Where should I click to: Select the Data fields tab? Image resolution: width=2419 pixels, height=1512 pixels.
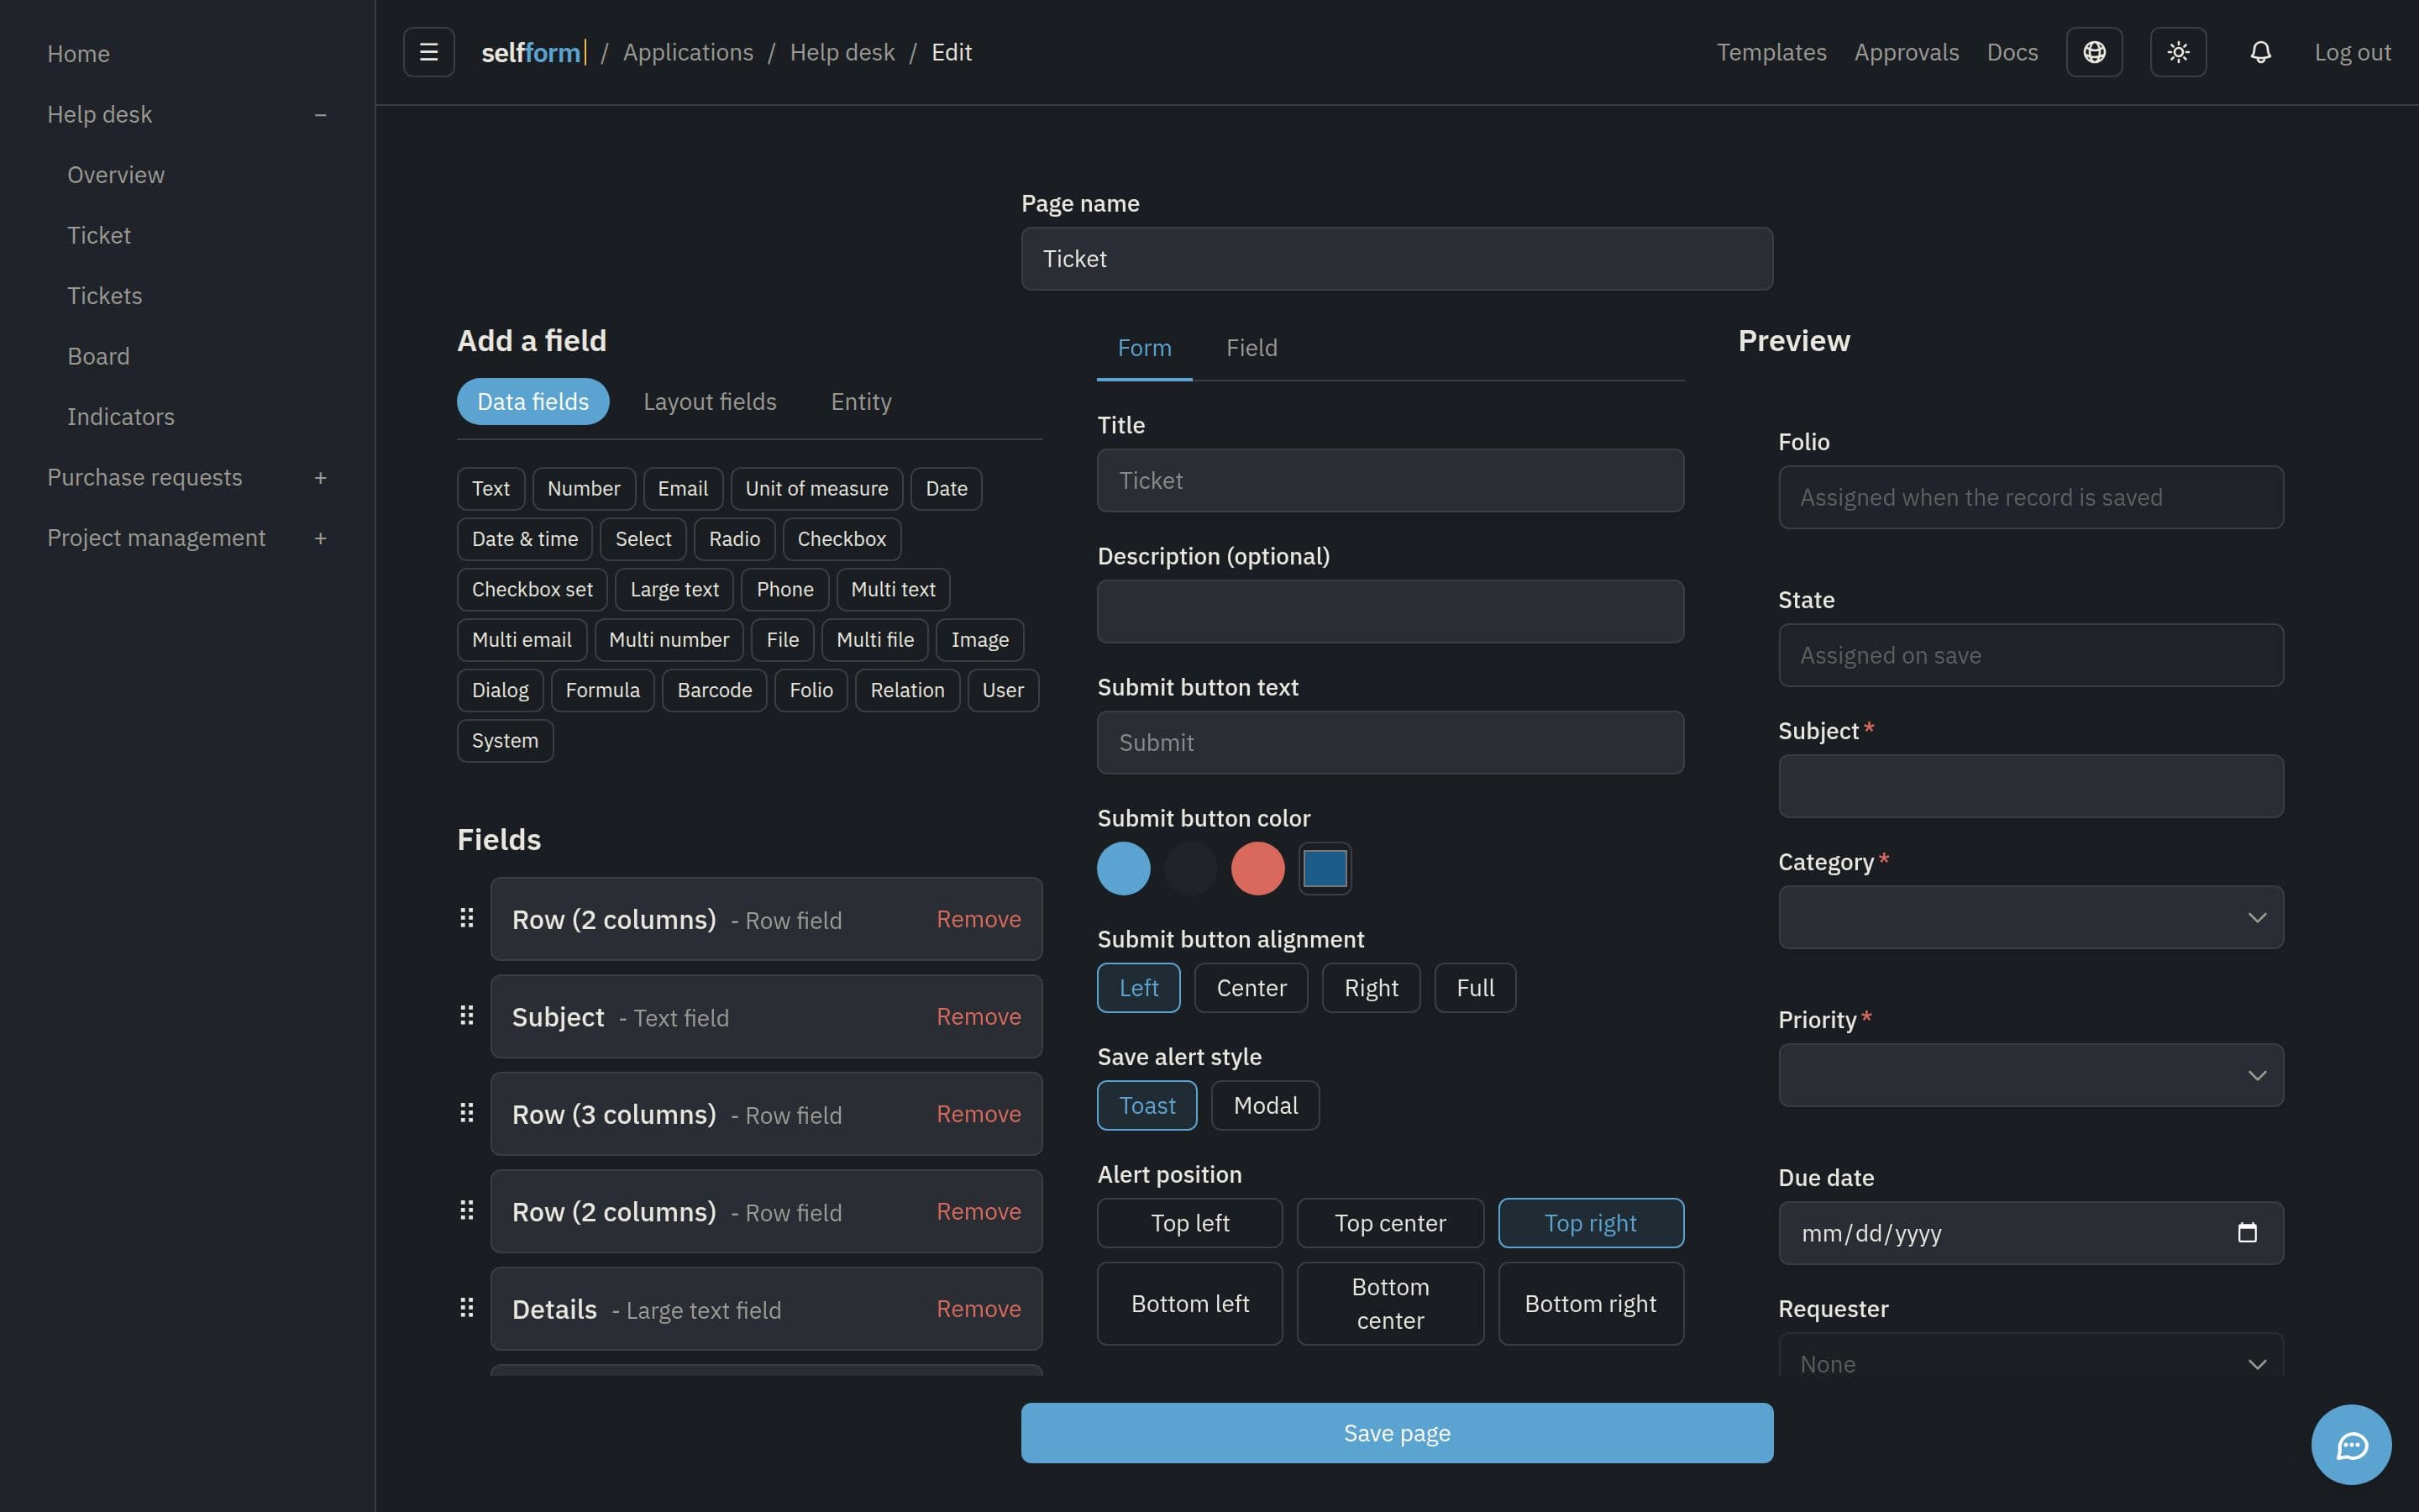[533, 401]
